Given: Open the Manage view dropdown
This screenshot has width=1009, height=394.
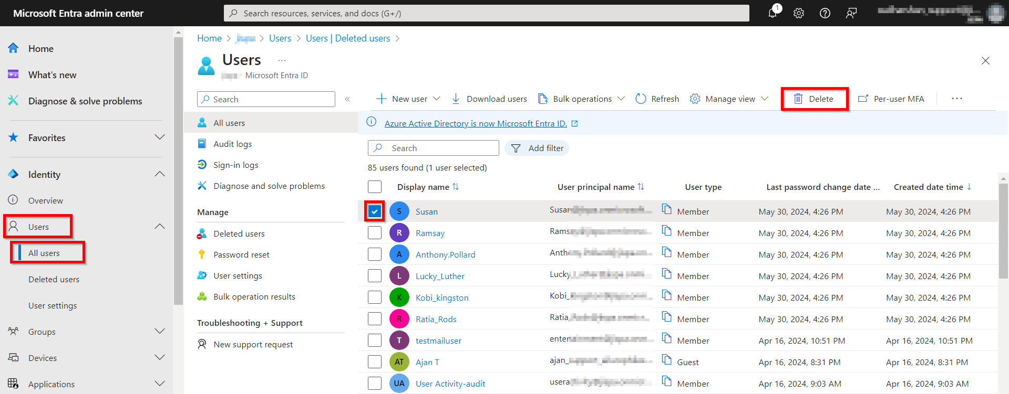Looking at the screenshot, I should tap(729, 99).
